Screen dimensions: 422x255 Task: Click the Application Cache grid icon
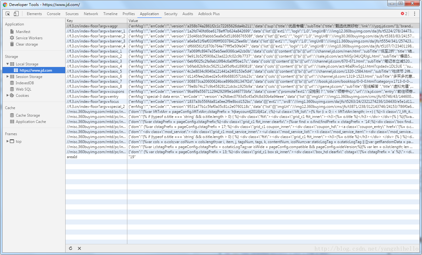point(12,122)
